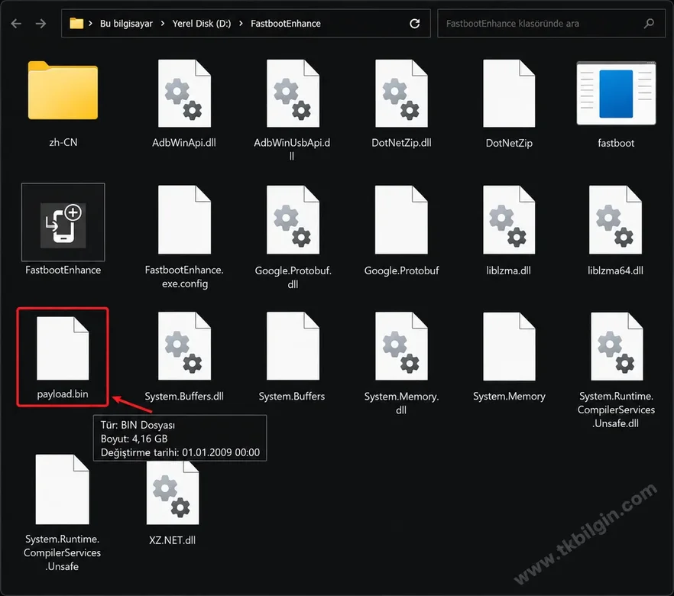Click the search magnifier icon
This screenshot has height=596, width=674.
(x=649, y=23)
